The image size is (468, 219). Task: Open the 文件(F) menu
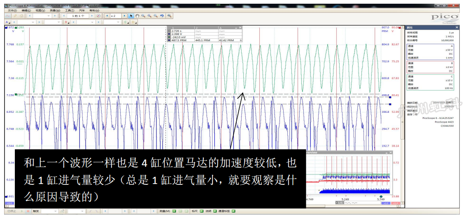coord(12,10)
